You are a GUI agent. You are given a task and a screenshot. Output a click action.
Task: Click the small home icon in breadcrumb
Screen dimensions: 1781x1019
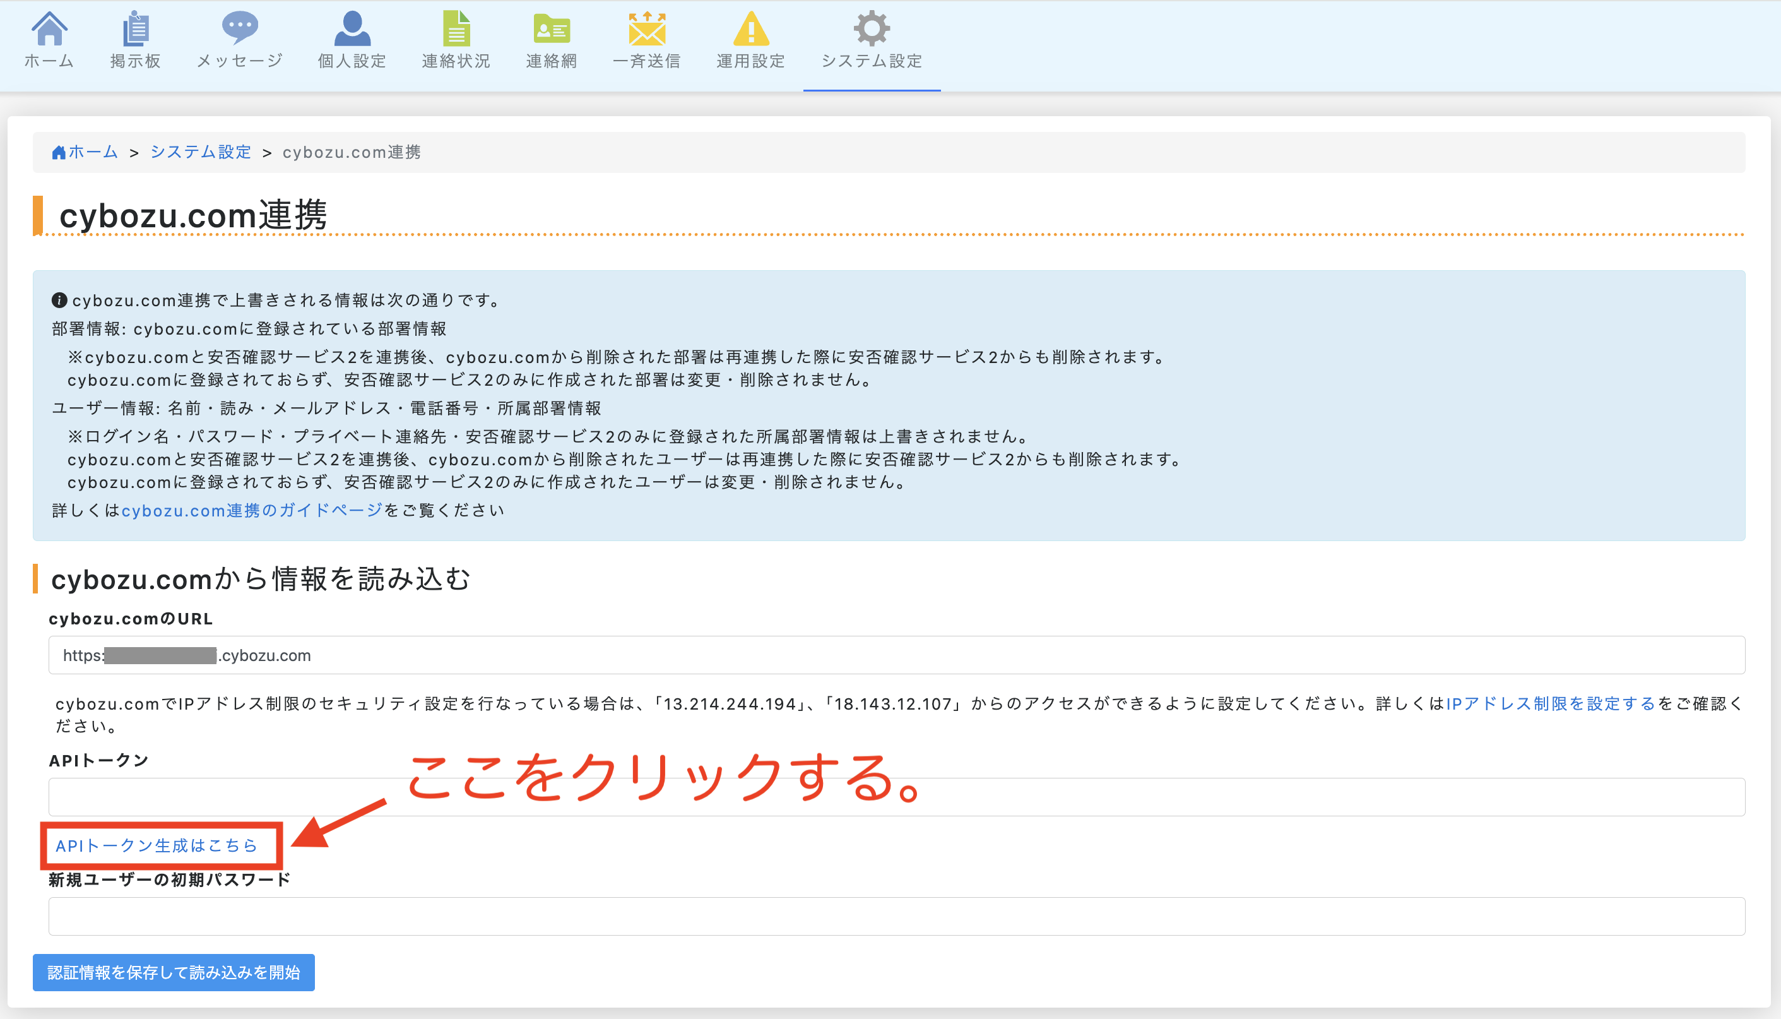(59, 153)
